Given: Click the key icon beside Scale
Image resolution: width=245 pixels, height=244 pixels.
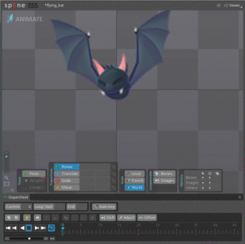Looking at the screenshot, I should point(113,181).
